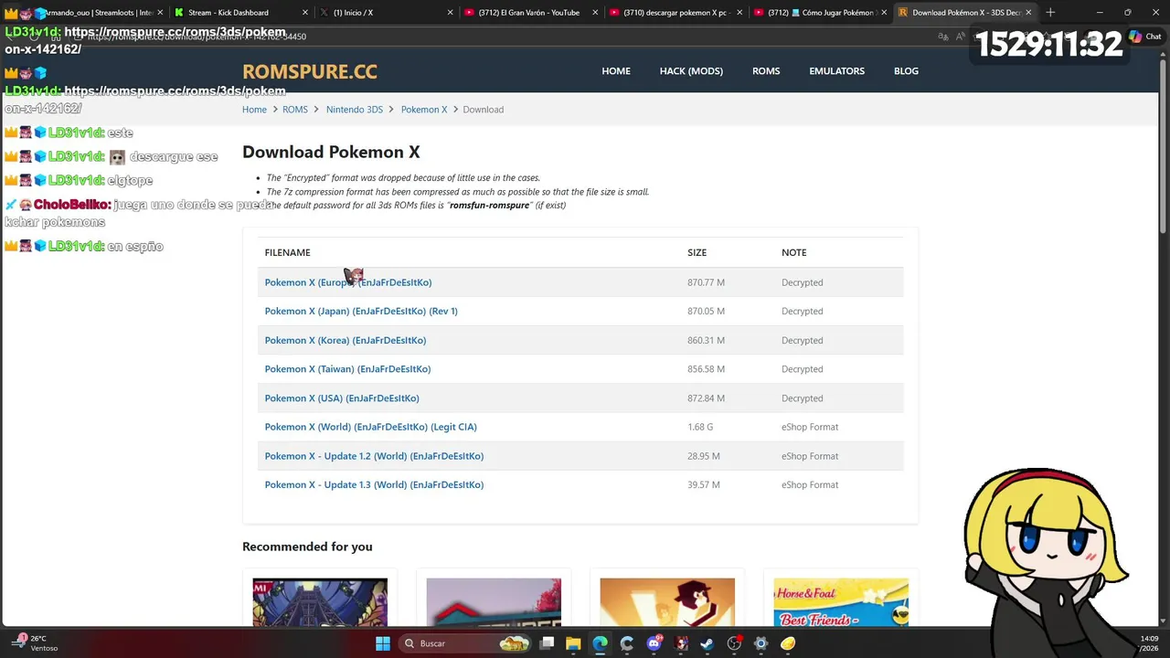The image size is (1170, 658).
Task: Click the weather widget showing 26°C
Action: tap(35, 643)
